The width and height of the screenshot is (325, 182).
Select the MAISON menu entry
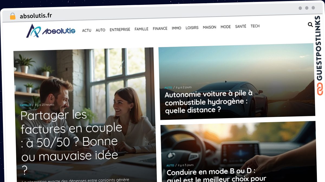[x=210, y=27]
